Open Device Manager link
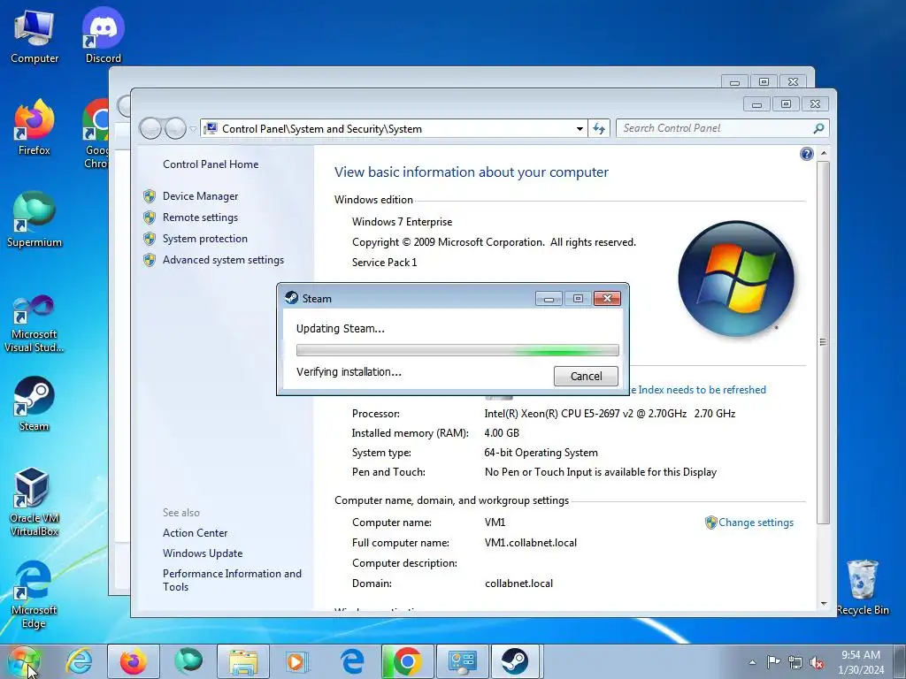The width and height of the screenshot is (906, 679). click(x=200, y=196)
